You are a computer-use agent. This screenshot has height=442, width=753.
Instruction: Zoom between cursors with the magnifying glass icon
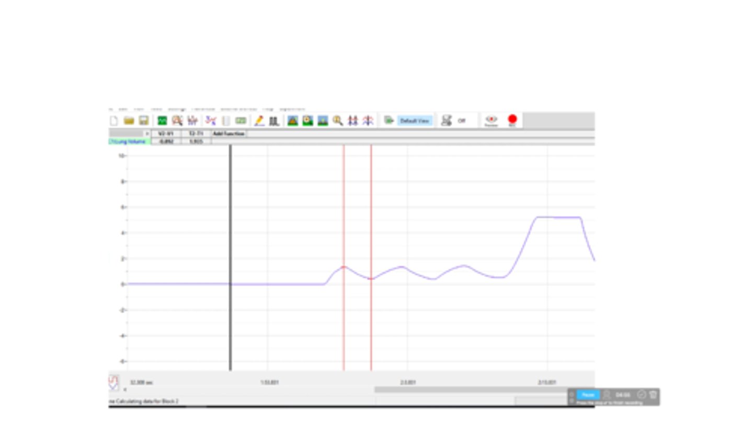[x=338, y=121]
